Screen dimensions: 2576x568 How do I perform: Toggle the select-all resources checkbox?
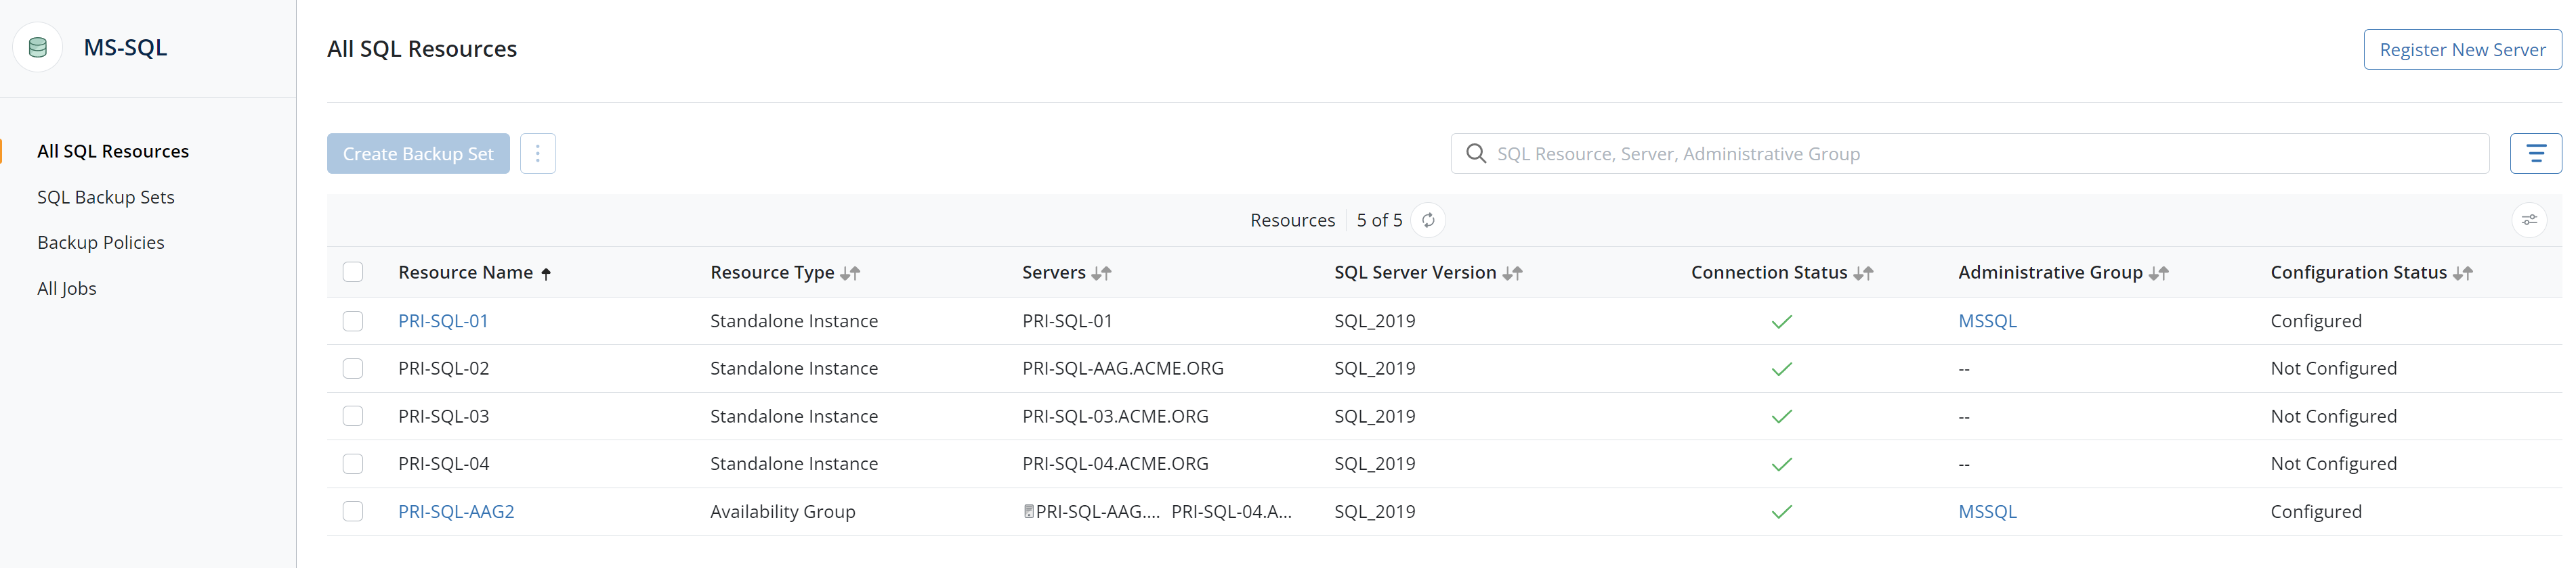click(353, 273)
